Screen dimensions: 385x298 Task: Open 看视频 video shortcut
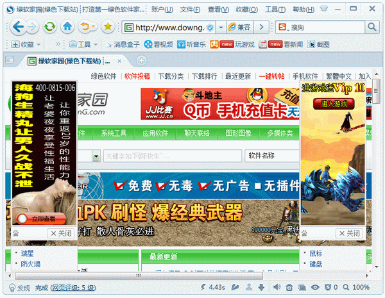click(158, 44)
